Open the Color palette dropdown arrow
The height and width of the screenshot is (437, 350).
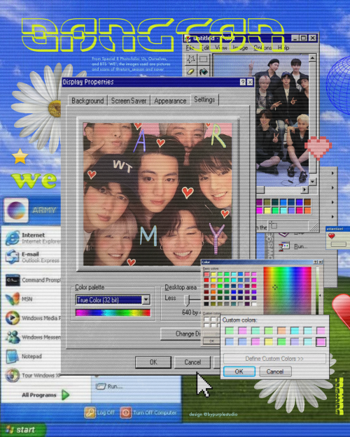[x=146, y=300]
